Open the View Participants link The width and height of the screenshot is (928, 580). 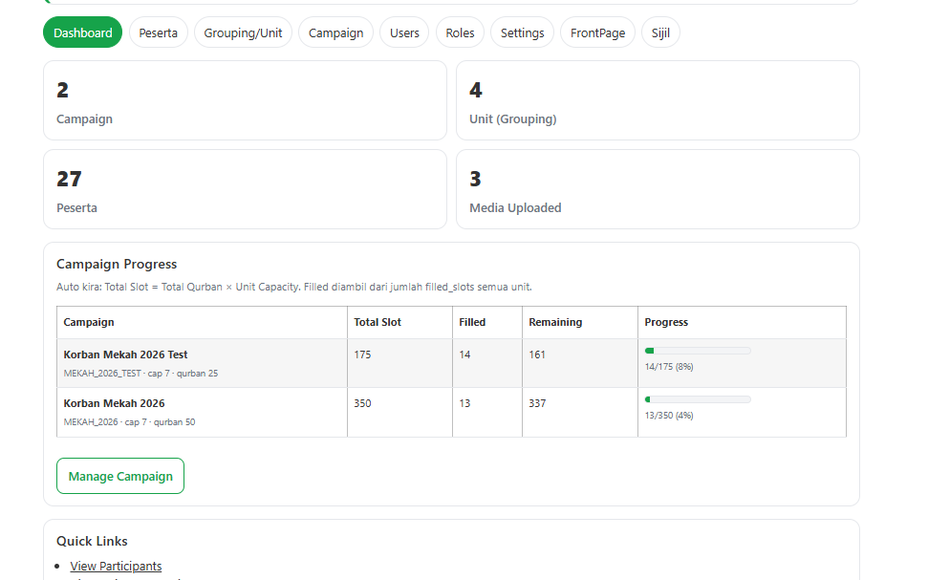(116, 566)
